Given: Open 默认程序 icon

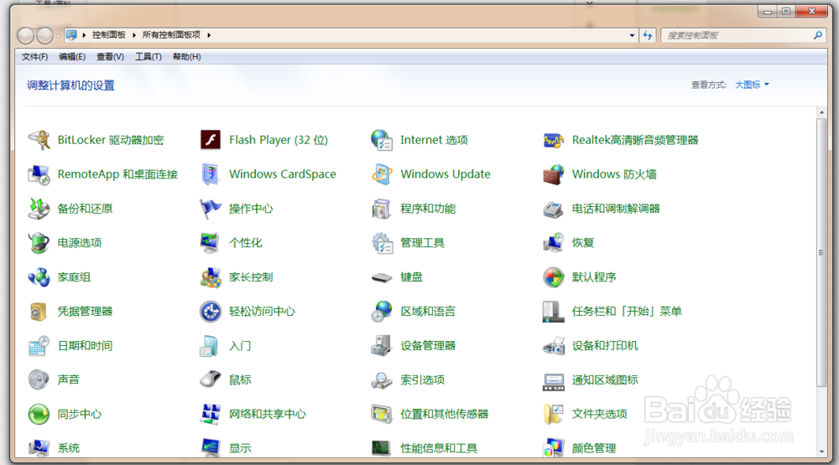Looking at the screenshot, I should 553,276.
